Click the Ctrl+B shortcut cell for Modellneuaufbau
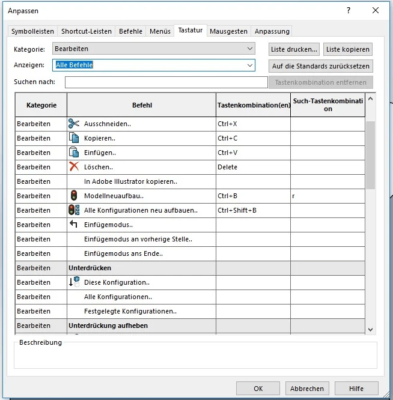 click(x=252, y=196)
